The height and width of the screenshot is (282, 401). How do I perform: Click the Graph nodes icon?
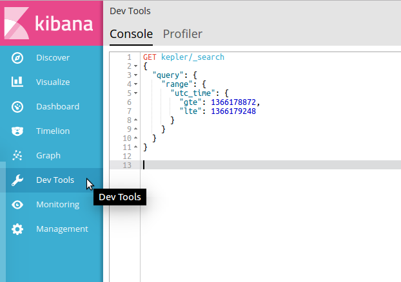[x=18, y=156]
